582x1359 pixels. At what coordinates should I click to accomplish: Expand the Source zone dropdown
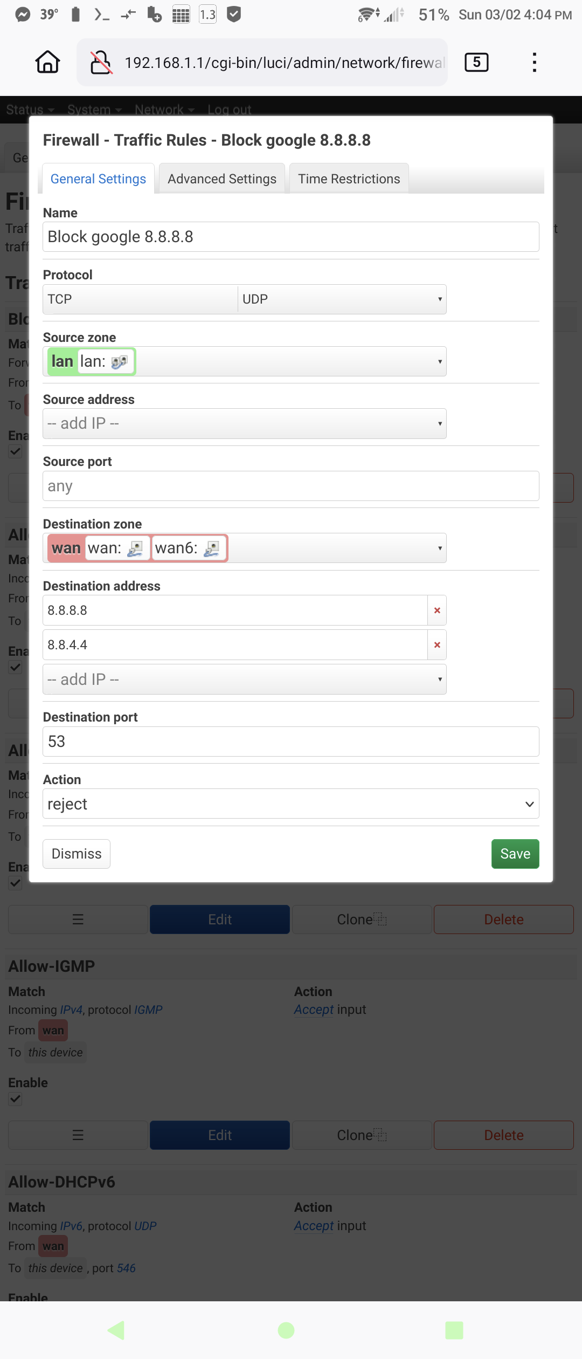(245, 361)
